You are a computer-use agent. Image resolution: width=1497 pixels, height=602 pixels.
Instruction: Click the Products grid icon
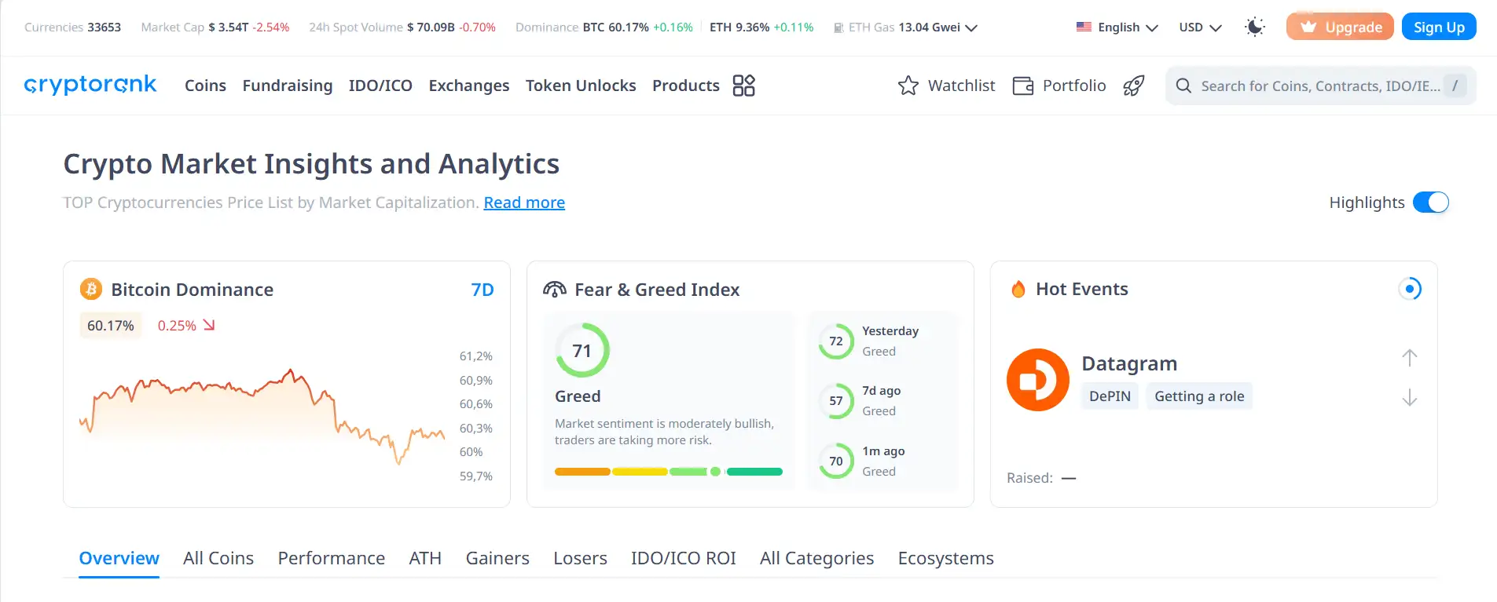pyautogui.click(x=743, y=86)
